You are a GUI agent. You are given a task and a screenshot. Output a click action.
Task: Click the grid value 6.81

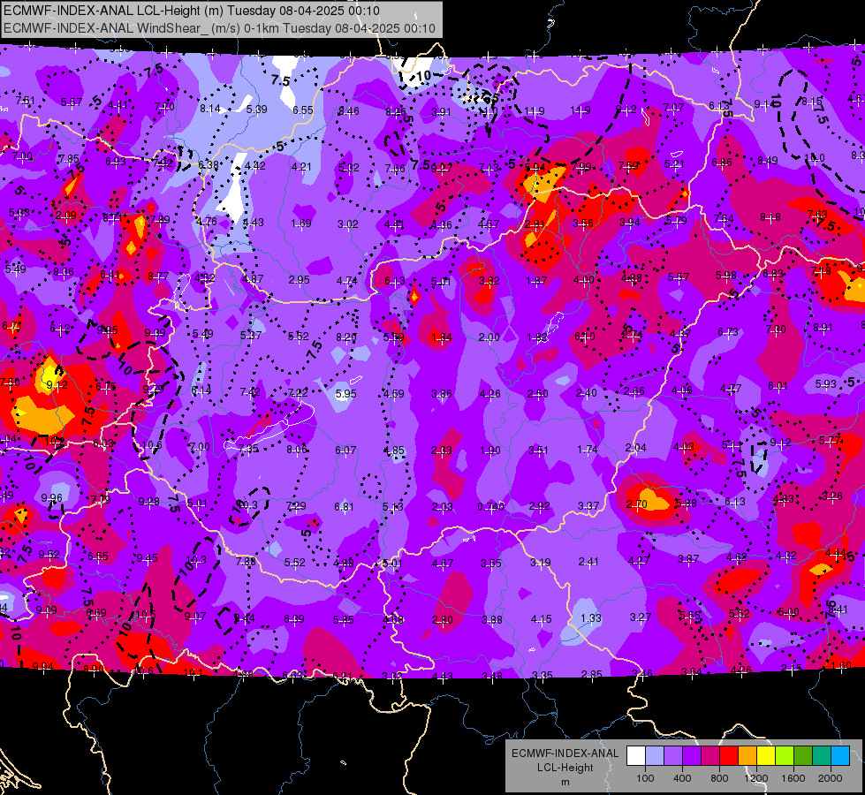344,506
